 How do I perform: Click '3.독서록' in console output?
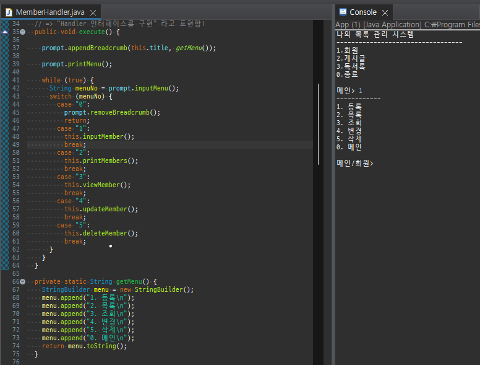tap(351, 66)
